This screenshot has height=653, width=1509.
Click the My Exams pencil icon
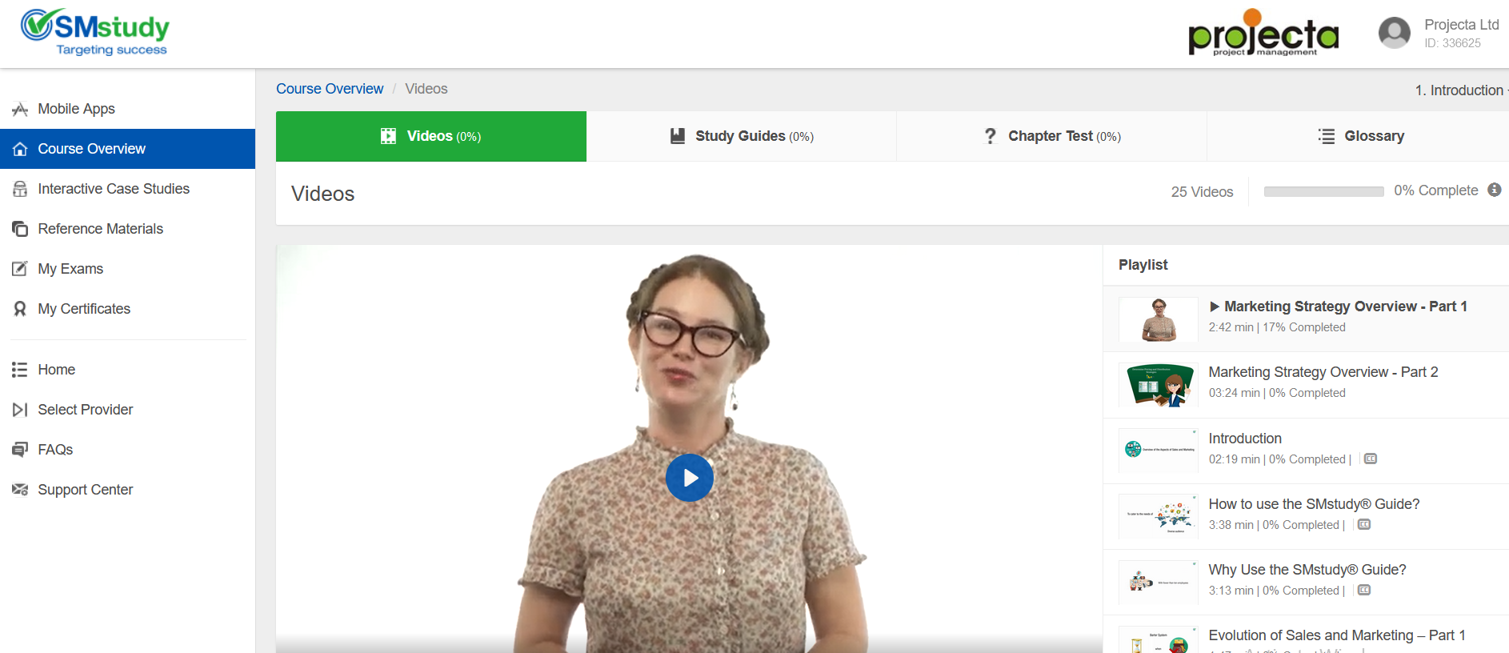[20, 269]
